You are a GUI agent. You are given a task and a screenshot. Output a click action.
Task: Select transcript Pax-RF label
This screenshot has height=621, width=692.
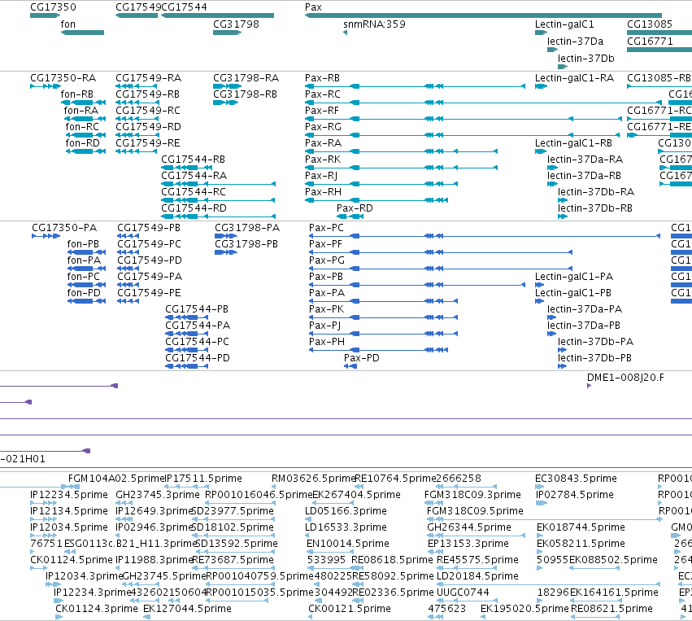(322, 111)
